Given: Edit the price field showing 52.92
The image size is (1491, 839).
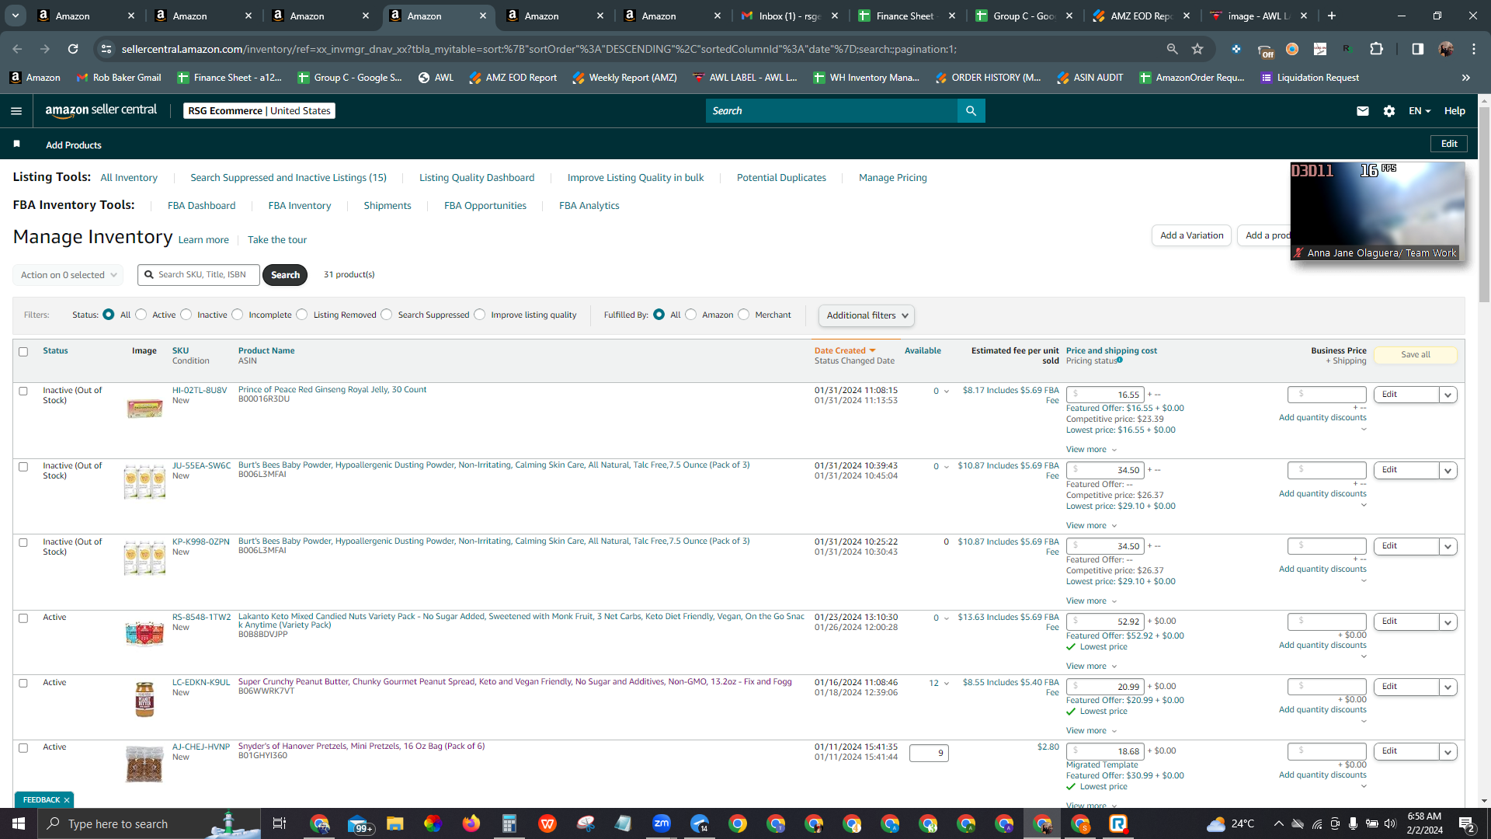Looking at the screenshot, I should pyautogui.click(x=1105, y=621).
